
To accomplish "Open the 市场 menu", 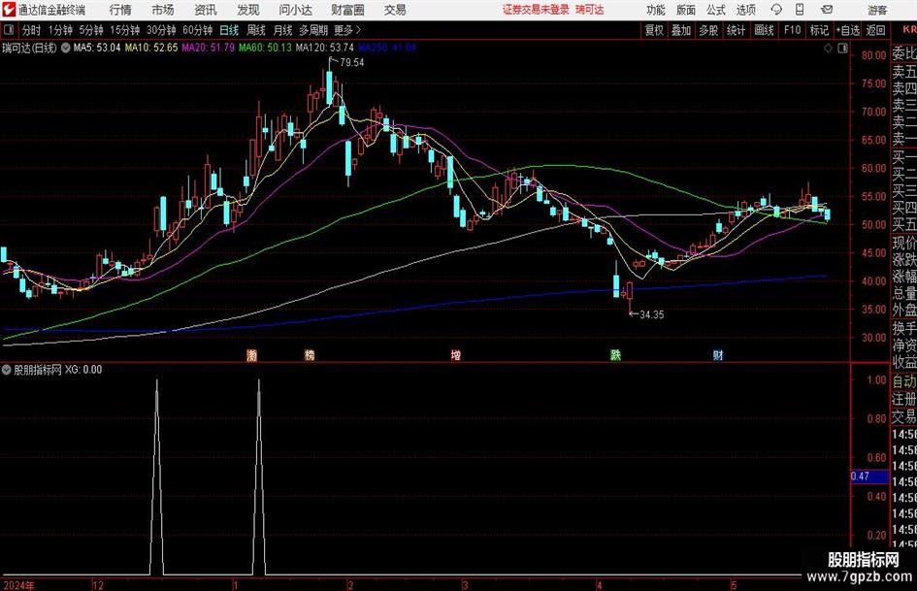I will point(163,10).
